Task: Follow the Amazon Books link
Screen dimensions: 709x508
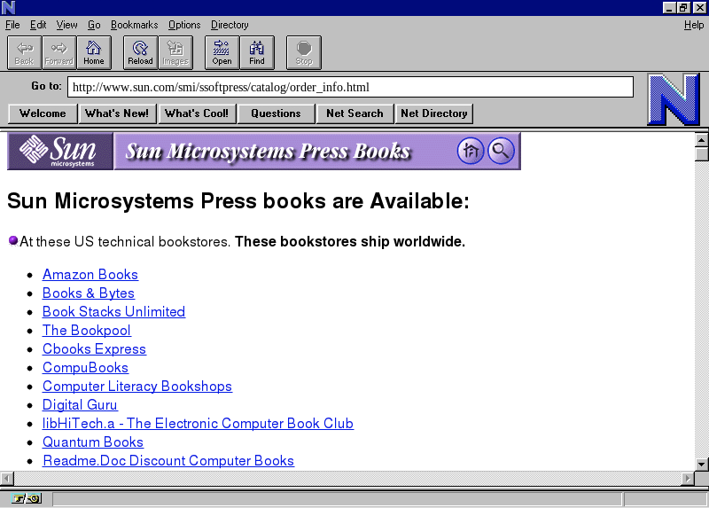Action: [90, 275]
